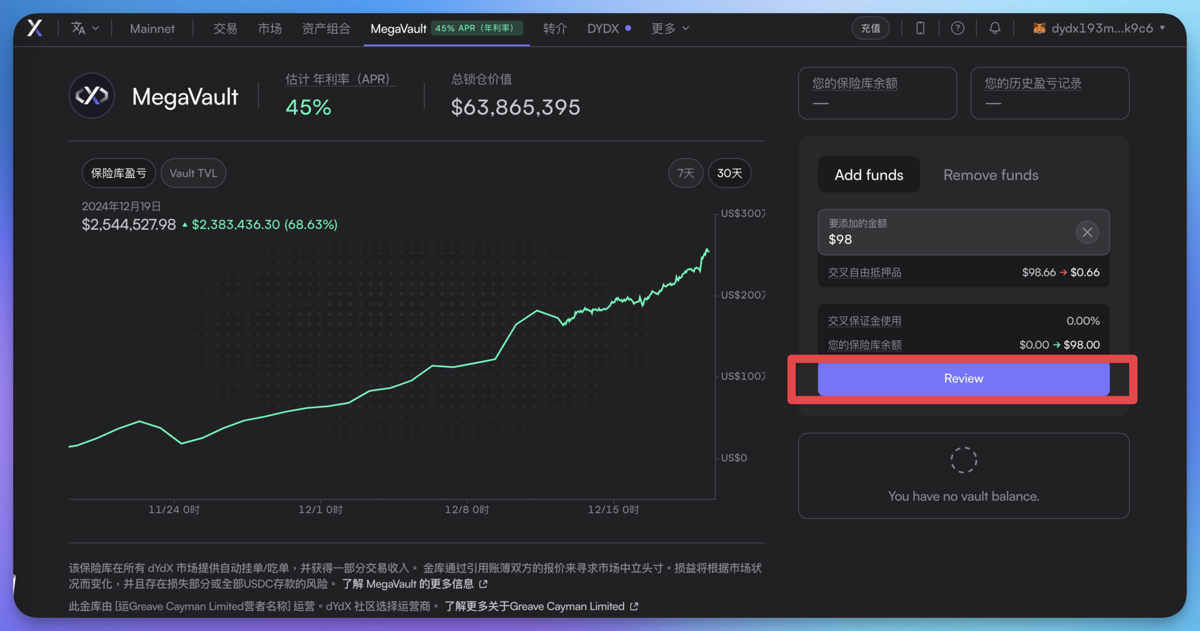Click 您的保险库余额 label in the form
This screenshot has width=1200, height=631.
pyautogui.click(x=865, y=345)
